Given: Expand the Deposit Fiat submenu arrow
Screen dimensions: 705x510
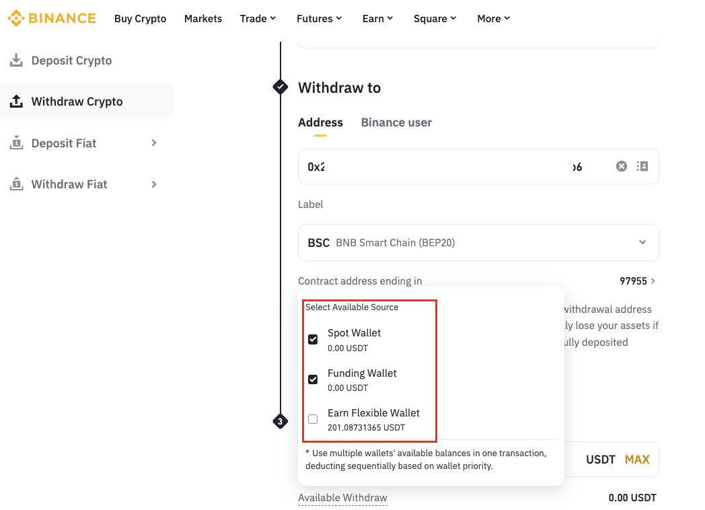Looking at the screenshot, I should [x=154, y=143].
